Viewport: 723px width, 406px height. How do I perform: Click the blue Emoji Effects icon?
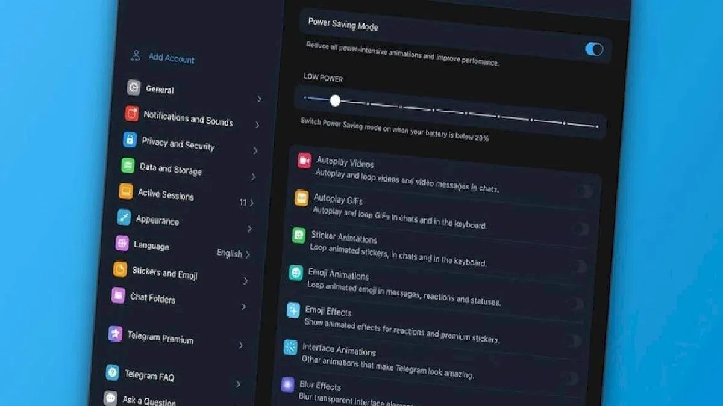293,310
